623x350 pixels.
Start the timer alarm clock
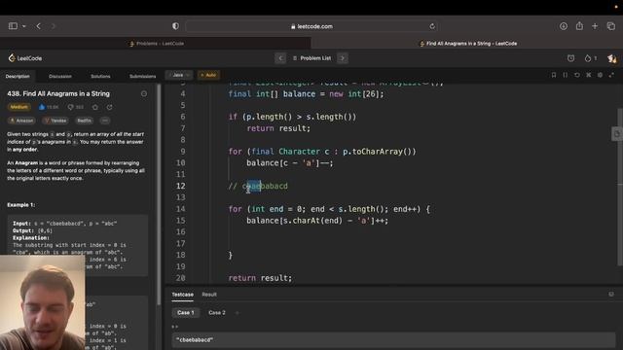pos(571,58)
